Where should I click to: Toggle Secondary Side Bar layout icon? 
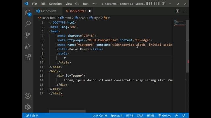(158, 4)
